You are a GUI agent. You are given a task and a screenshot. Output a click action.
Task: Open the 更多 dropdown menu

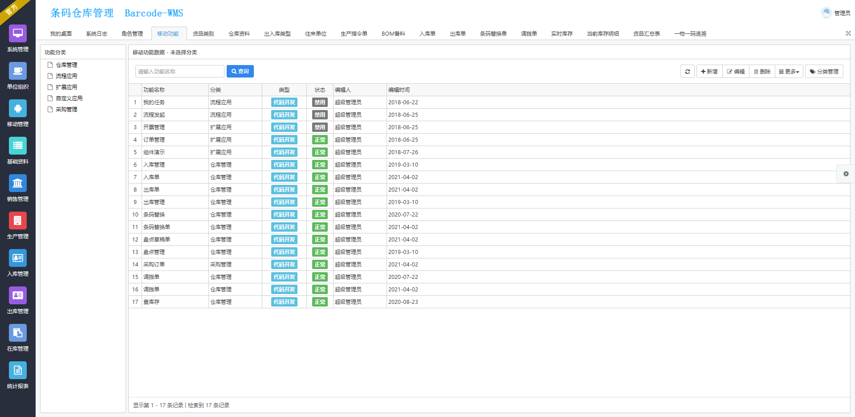coord(789,71)
